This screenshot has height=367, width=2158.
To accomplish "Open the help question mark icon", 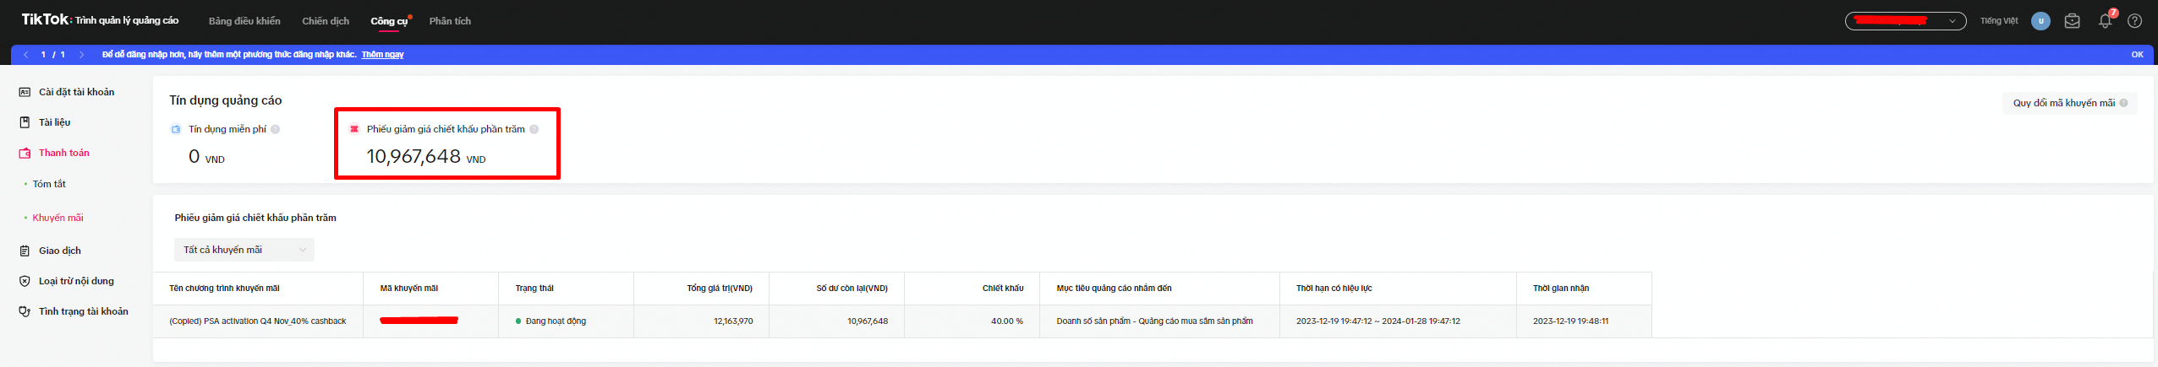I will (2134, 21).
